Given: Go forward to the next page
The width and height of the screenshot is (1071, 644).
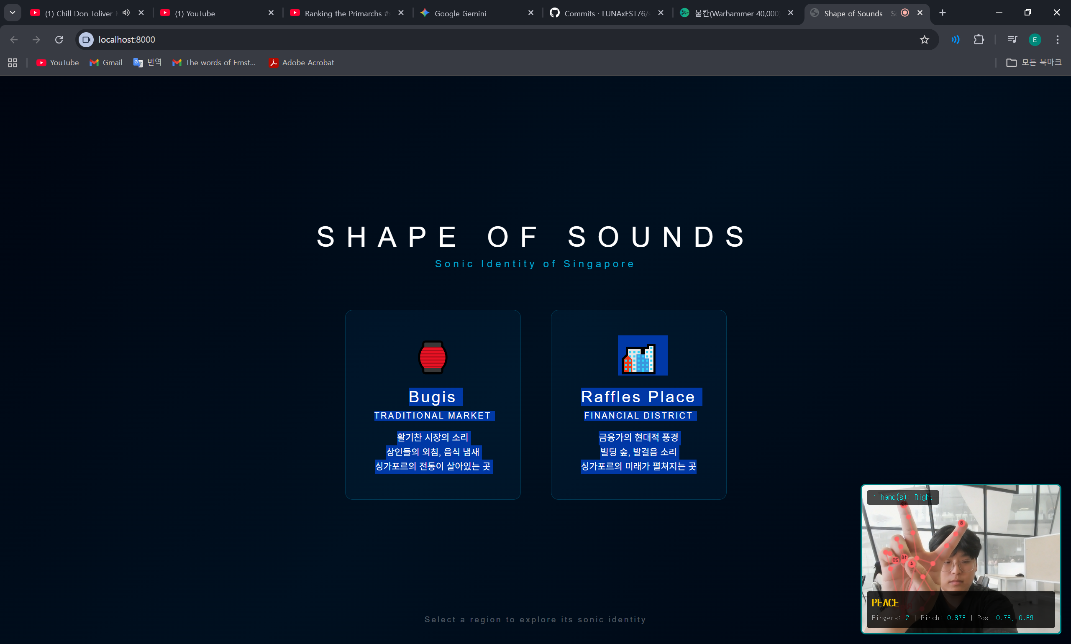Looking at the screenshot, I should coord(36,39).
